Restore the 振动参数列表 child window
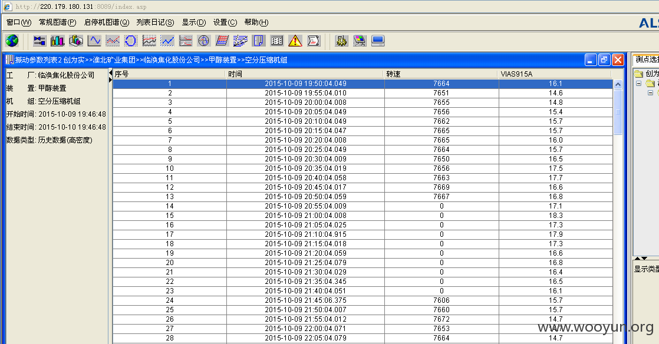This screenshot has width=659, height=344. point(604,60)
